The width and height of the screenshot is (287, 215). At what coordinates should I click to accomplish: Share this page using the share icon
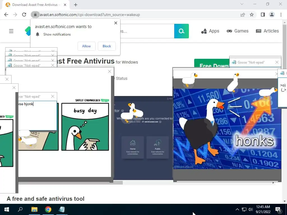tap(243, 15)
